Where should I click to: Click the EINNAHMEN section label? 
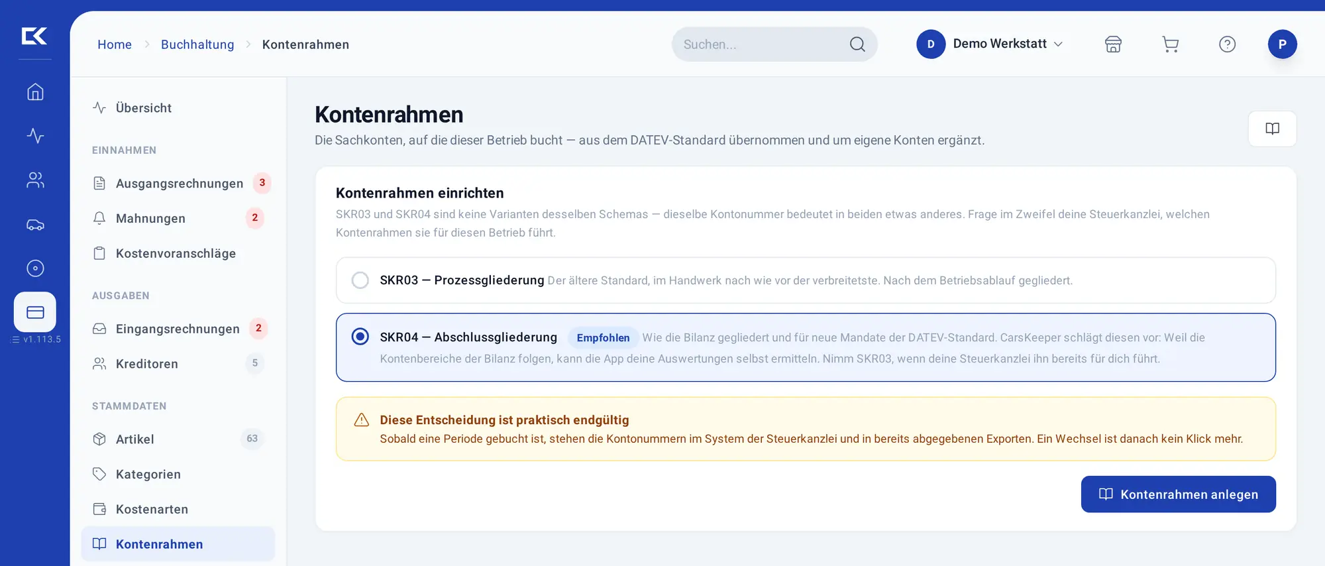tap(124, 150)
